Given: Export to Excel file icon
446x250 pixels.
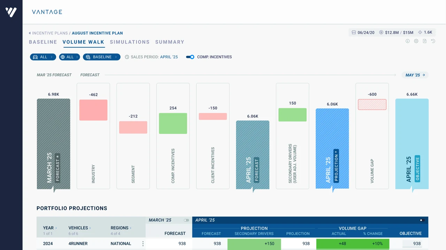Looking at the screenshot, I should (425, 41).
